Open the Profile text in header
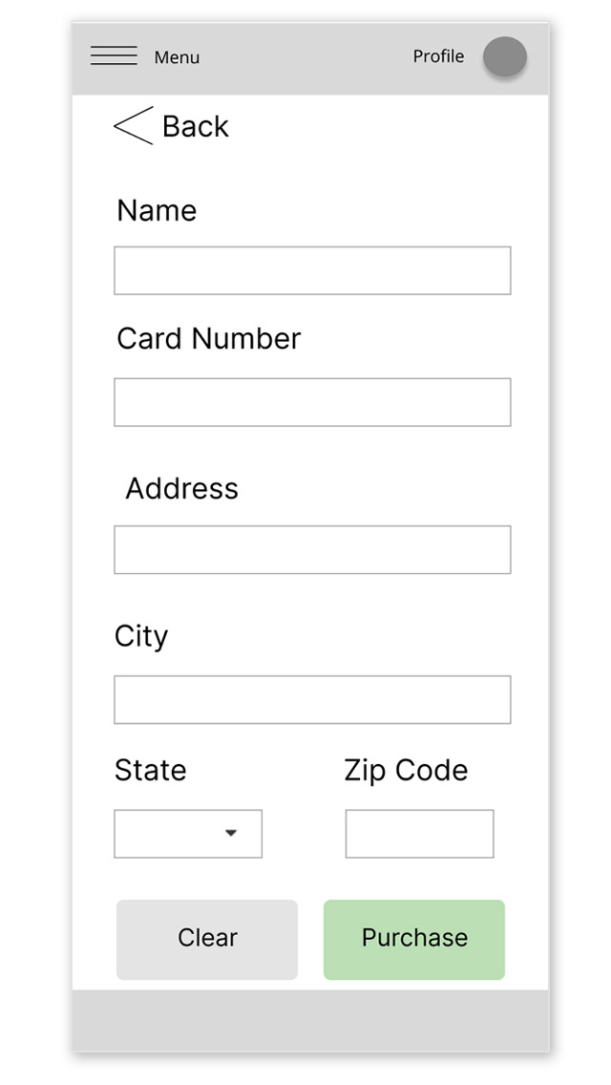 pos(438,56)
